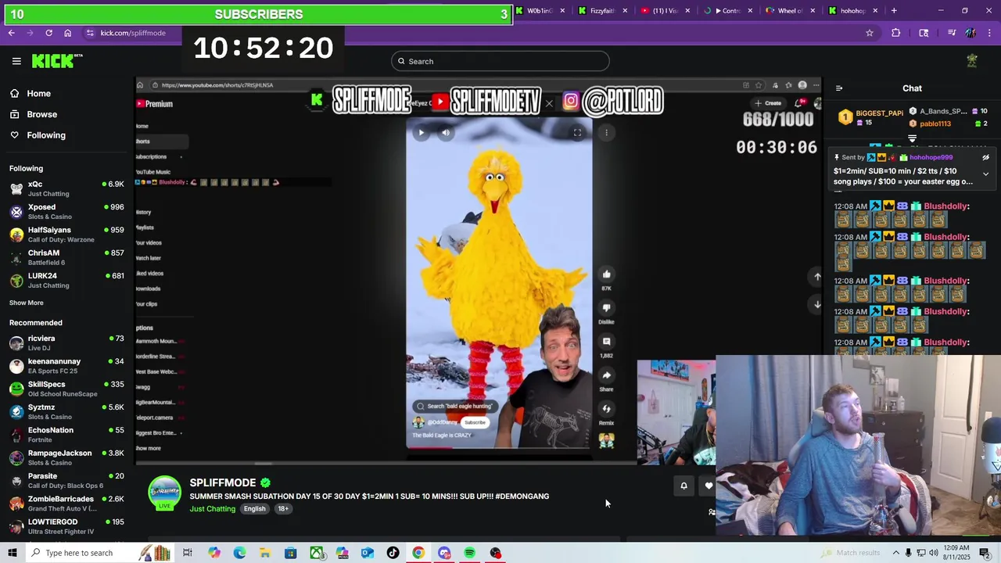Open EchosNation recommended channel
Viewport: 1001px width, 563px height.
(x=66, y=434)
